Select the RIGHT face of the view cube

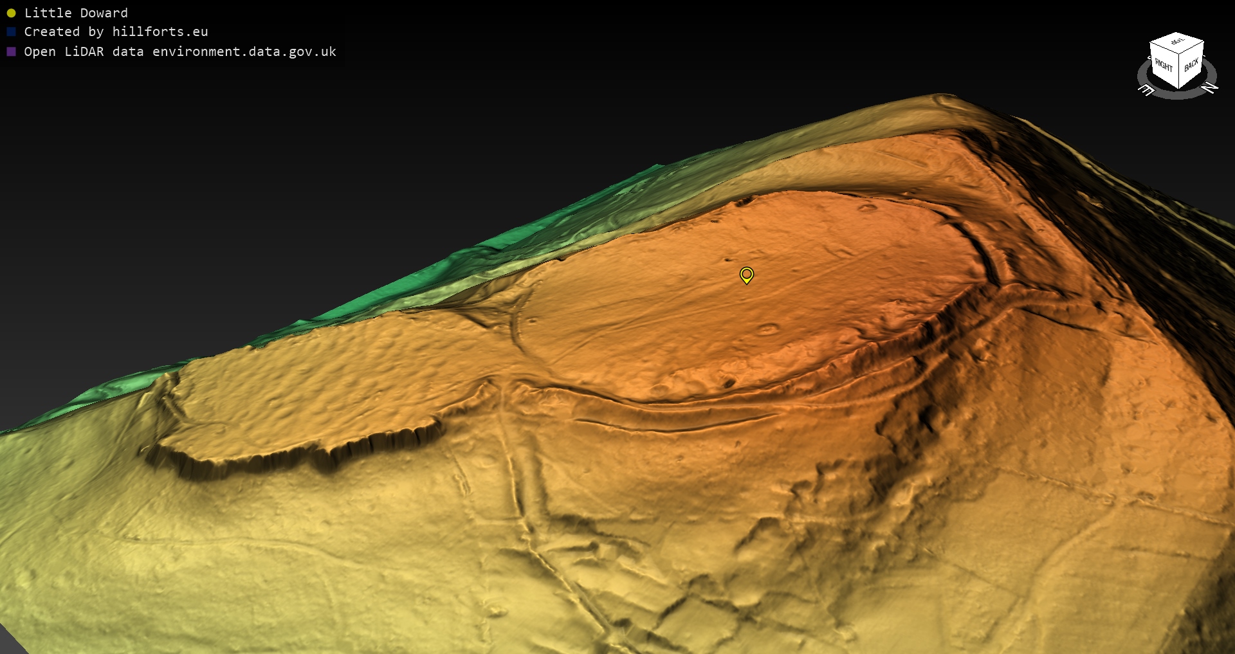click(x=1163, y=65)
